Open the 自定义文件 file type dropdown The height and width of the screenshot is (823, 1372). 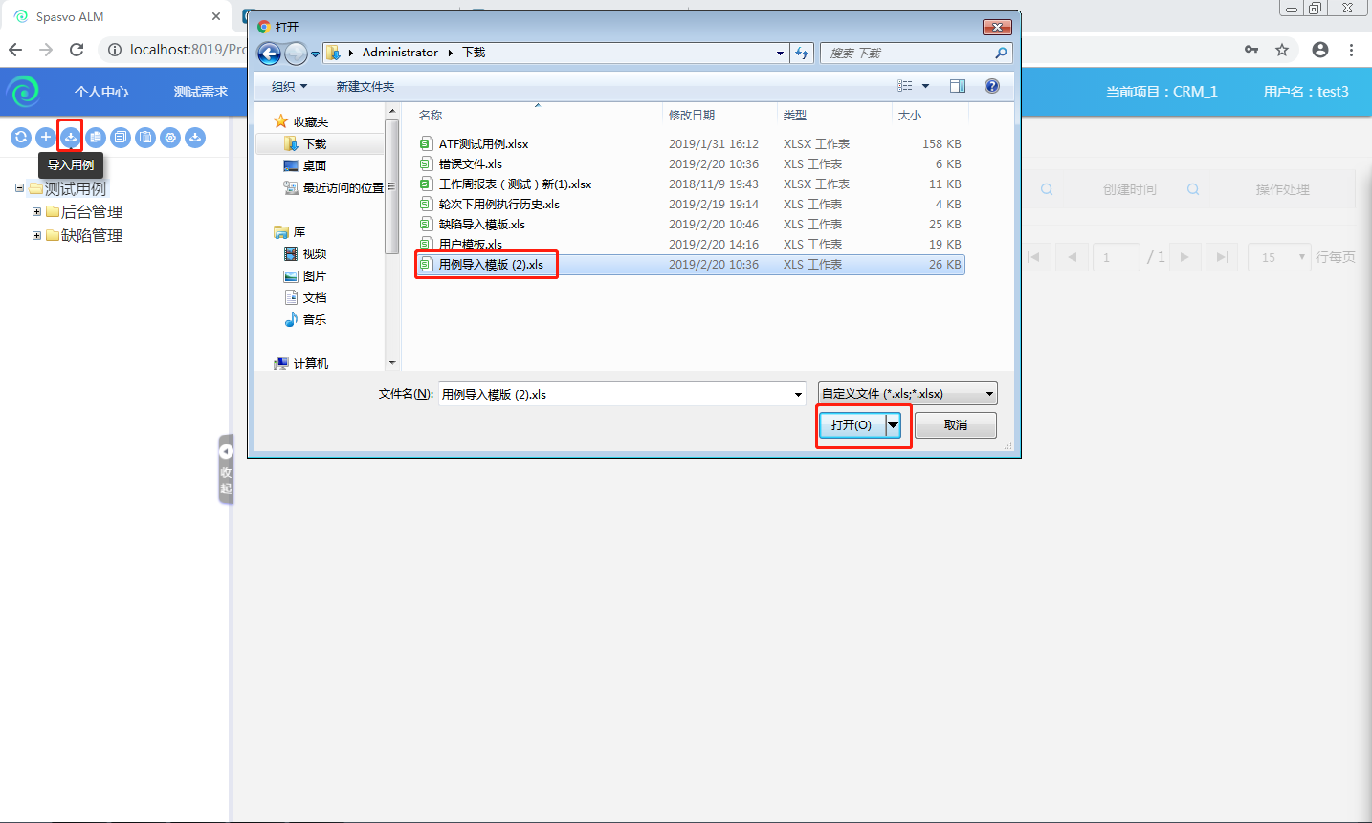907,394
